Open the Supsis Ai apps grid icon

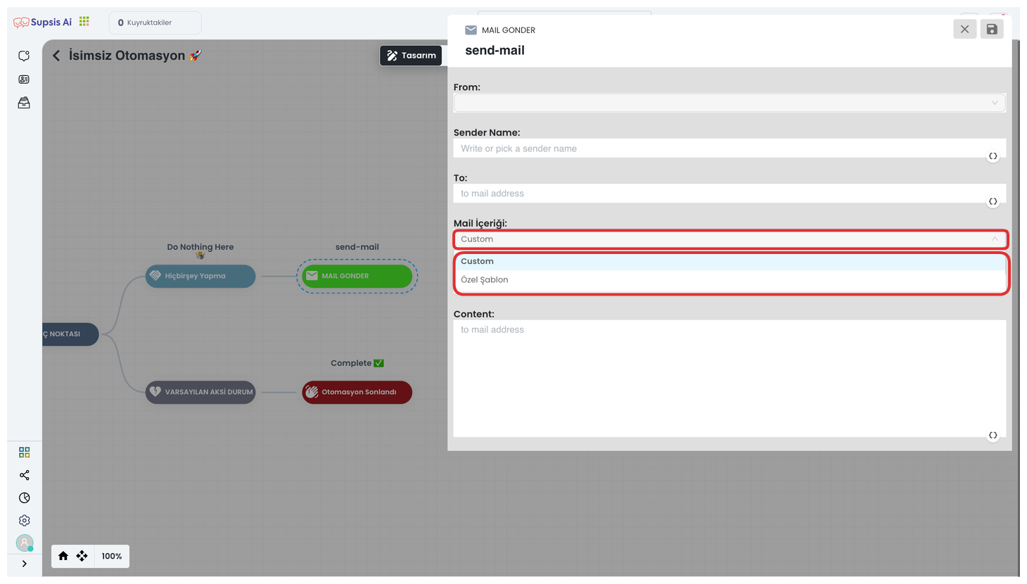coord(84,21)
